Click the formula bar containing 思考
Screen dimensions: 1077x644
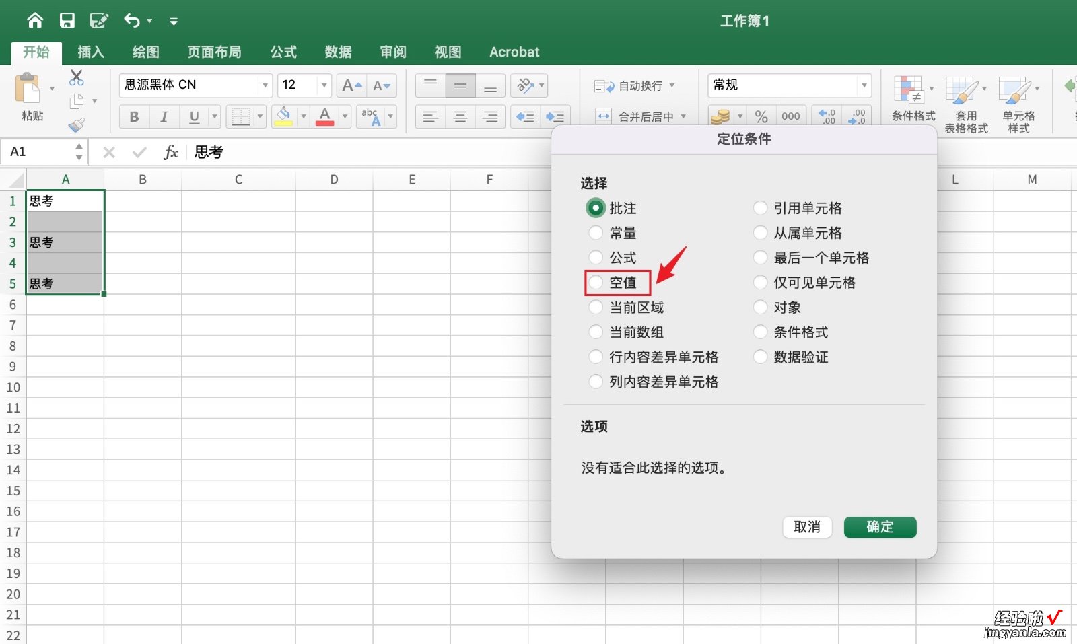(x=370, y=152)
